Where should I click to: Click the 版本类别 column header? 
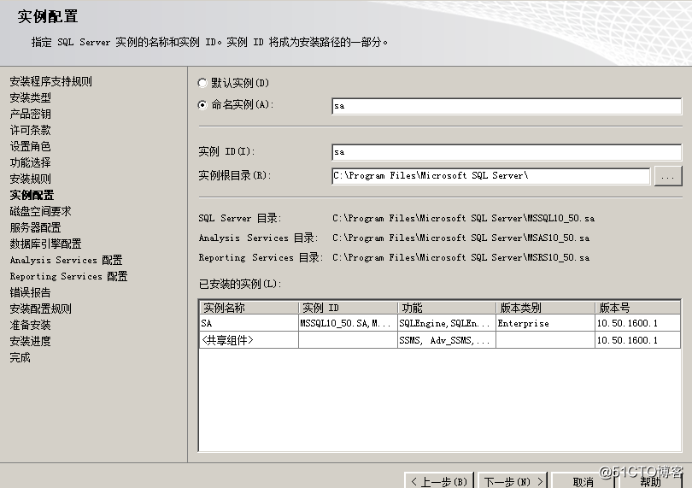[546, 308]
